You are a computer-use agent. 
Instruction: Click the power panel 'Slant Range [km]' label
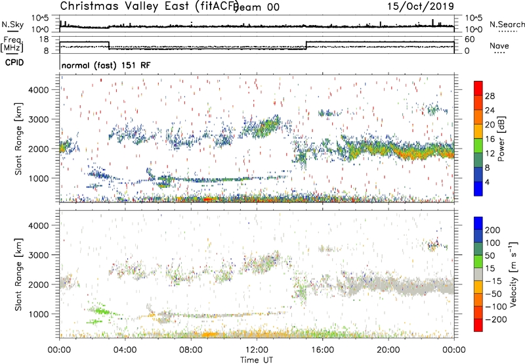(18, 139)
